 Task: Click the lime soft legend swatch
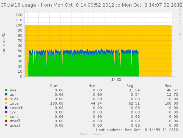point(6,116)
